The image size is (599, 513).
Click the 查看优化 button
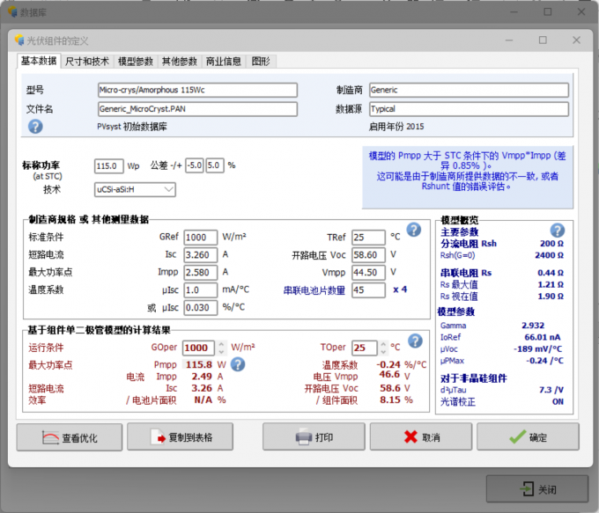point(70,437)
